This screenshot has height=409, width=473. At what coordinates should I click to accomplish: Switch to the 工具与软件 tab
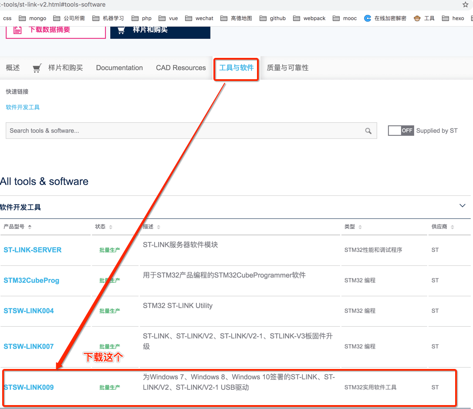(236, 68)
